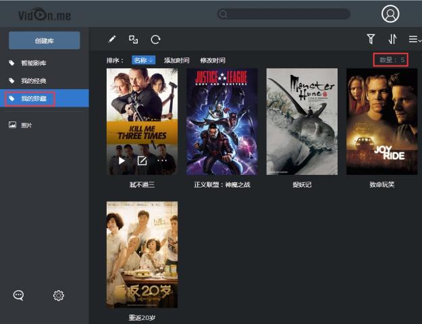Image resolution: width=422 pixels, height=324 pixels.
Task: Click the picture icon beside 照片
Action: [12, 125]
